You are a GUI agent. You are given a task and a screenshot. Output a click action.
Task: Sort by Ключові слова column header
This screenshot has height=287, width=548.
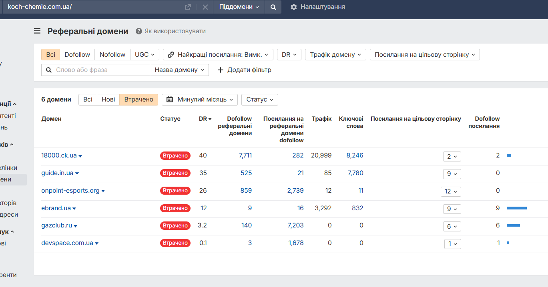[x=351, y=122]
